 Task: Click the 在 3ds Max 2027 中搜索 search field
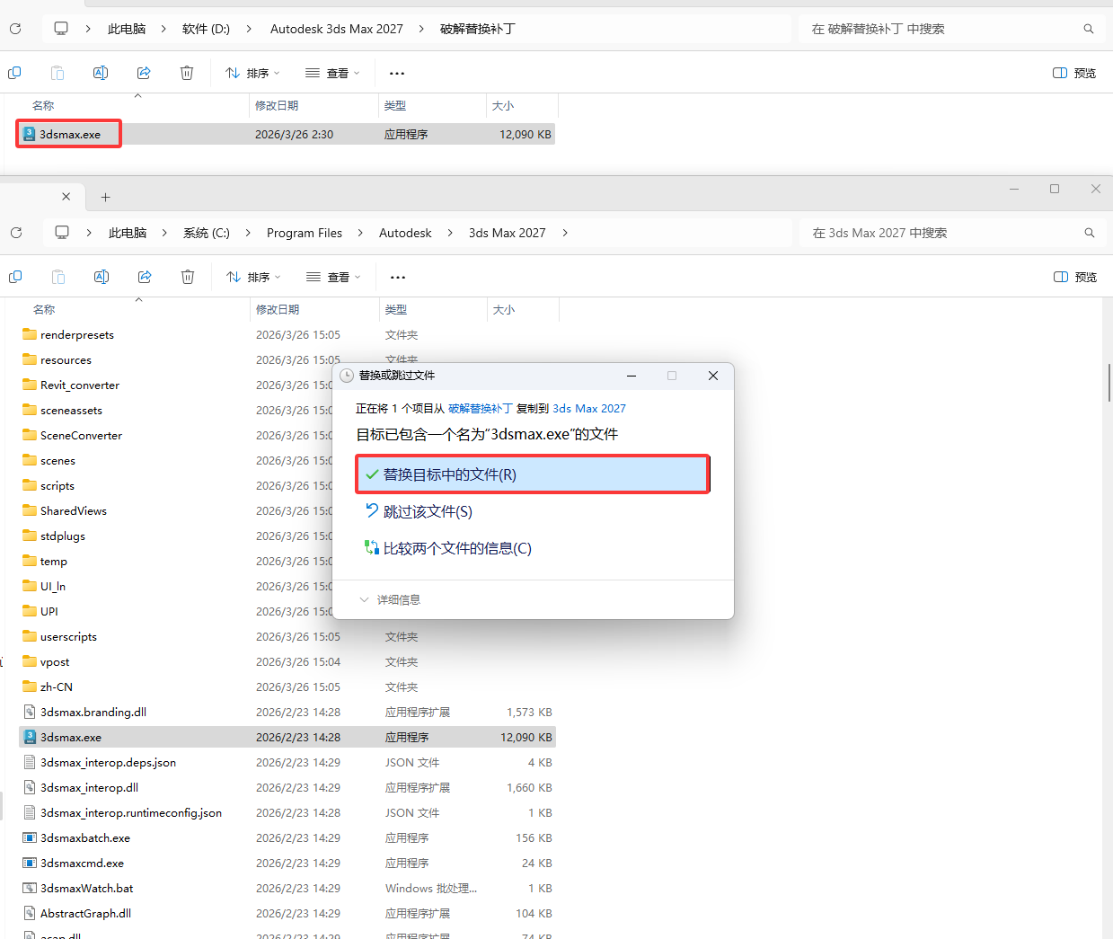(x=943, y=233)
